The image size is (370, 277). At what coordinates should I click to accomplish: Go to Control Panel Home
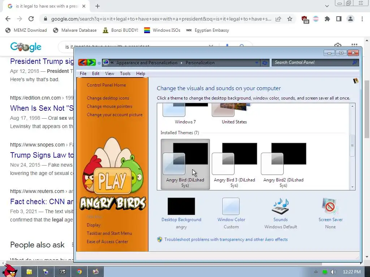[x=106, y=85]
